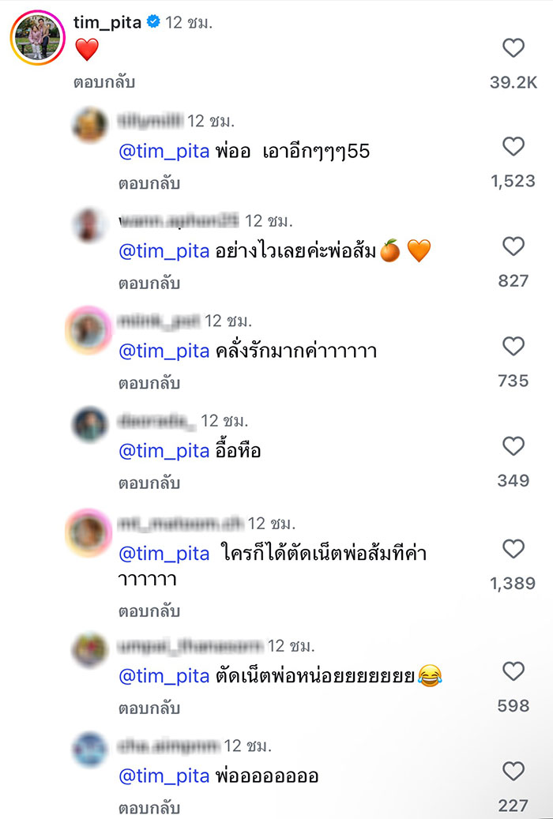
Task: Open tim_pita's profile picture story
Action: (38, 36)
